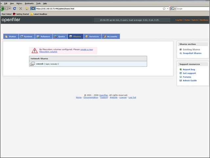Open the Forums link
The image size is (210, 158).
[187, 77]
